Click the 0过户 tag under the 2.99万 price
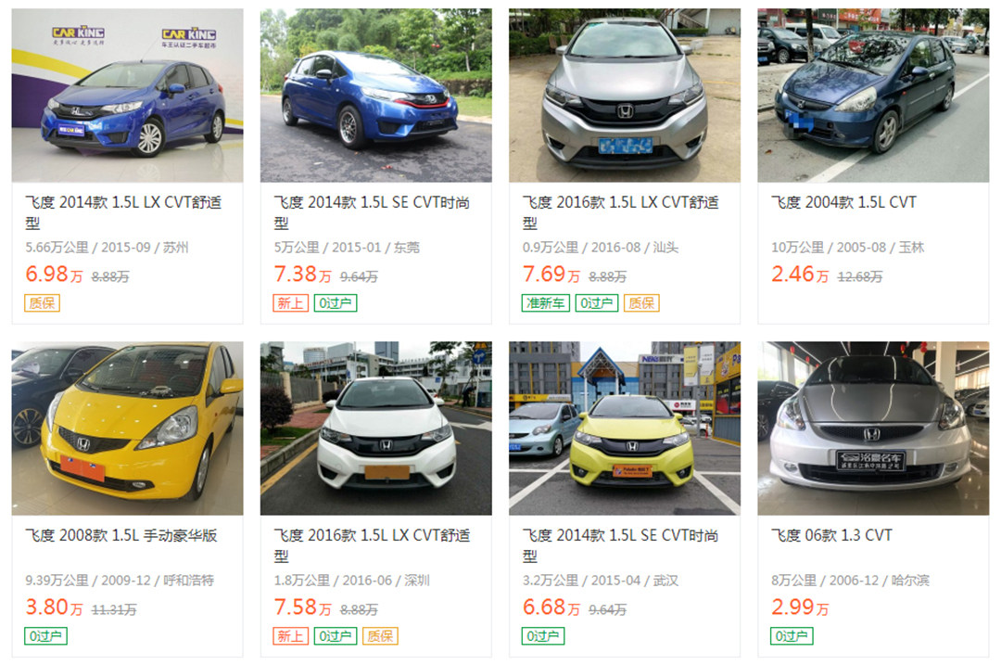Image resolution: width=1001 pixels, height=665 pixels. (x=792, y=635)
